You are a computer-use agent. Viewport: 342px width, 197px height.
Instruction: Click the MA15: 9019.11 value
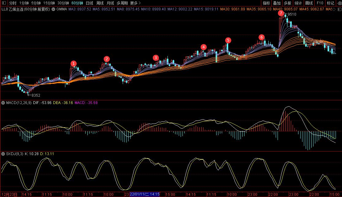coord(206,9)
